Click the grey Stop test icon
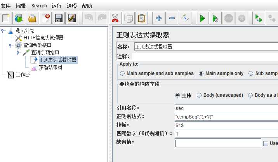Screen dimensions: 278x162 (x=228, y=18)
